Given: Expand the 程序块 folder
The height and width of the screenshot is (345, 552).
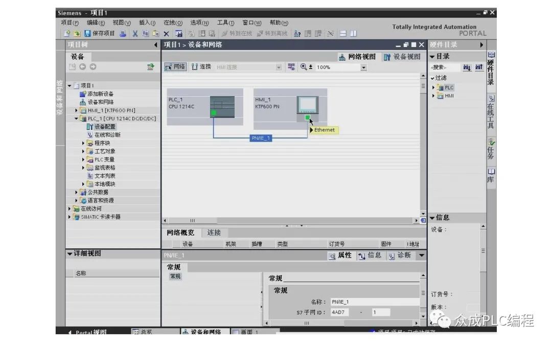Looking at the screenshot, I should (83, 143).
